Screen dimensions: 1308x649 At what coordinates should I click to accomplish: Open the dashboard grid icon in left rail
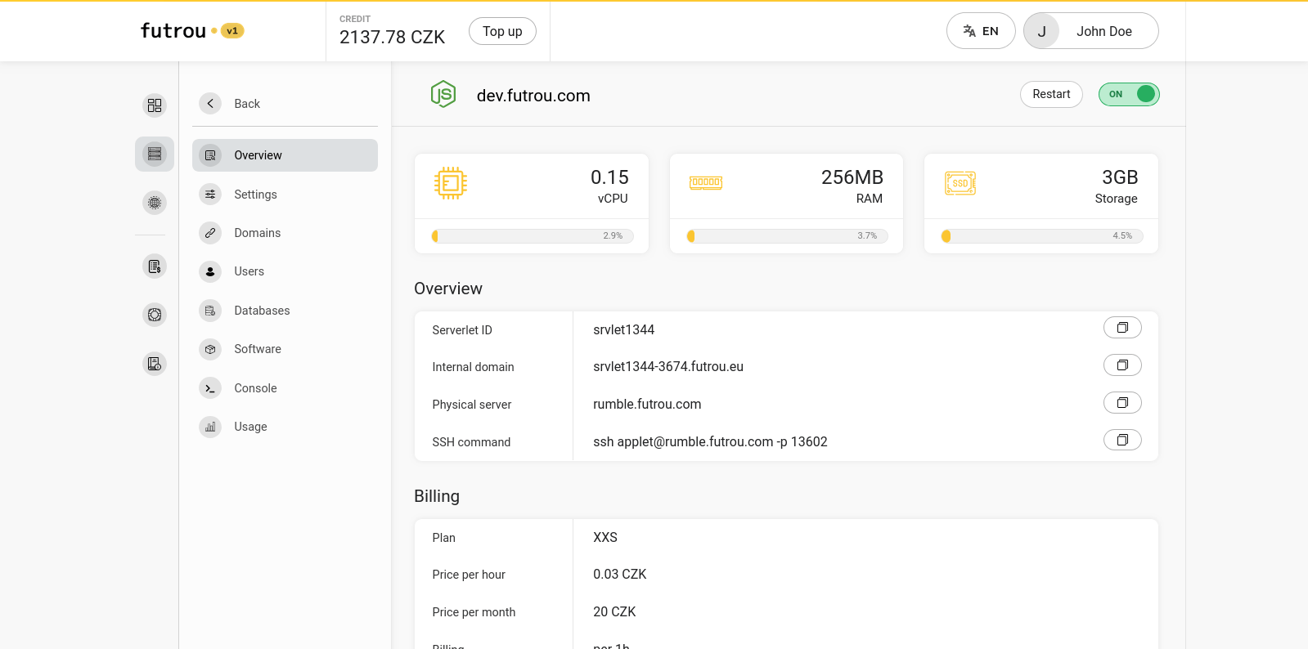click(x=155, y=105)
